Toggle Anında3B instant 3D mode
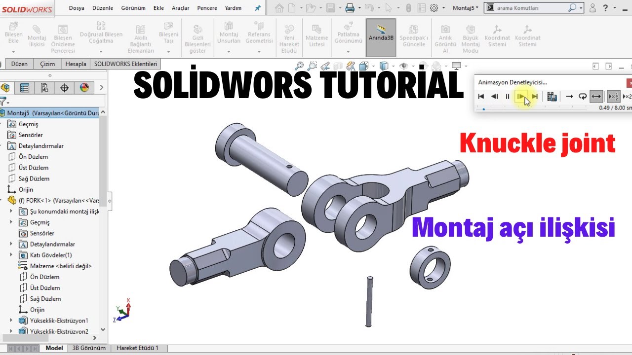Image resolution: width=632 pixels, height=355 pixels. (x=381, y=37)
